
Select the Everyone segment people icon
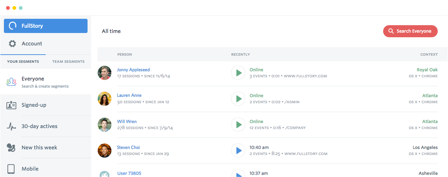click(x=11, y=82)
